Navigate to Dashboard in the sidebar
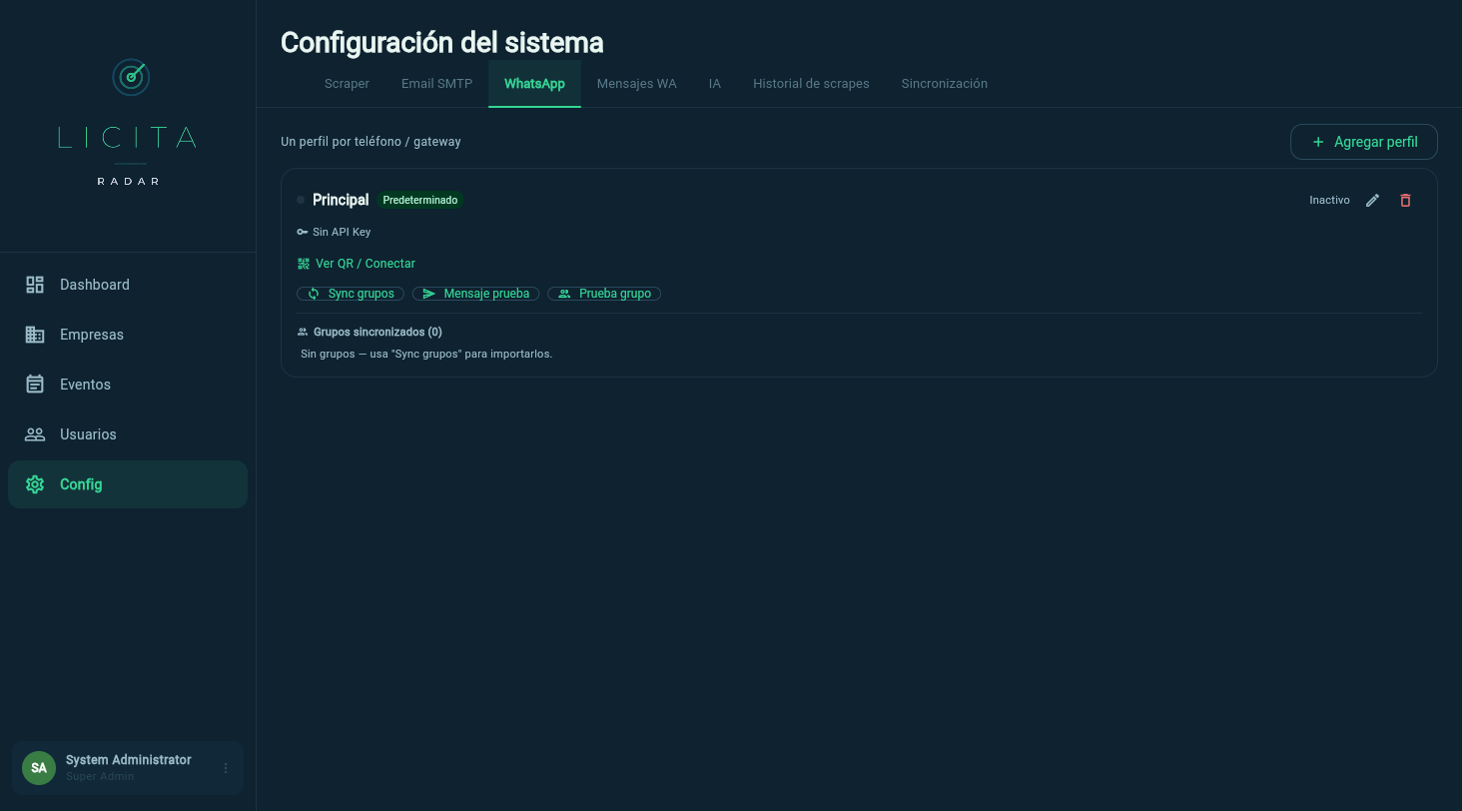The height and width of the screenshot is (811, 1462). 128,285
